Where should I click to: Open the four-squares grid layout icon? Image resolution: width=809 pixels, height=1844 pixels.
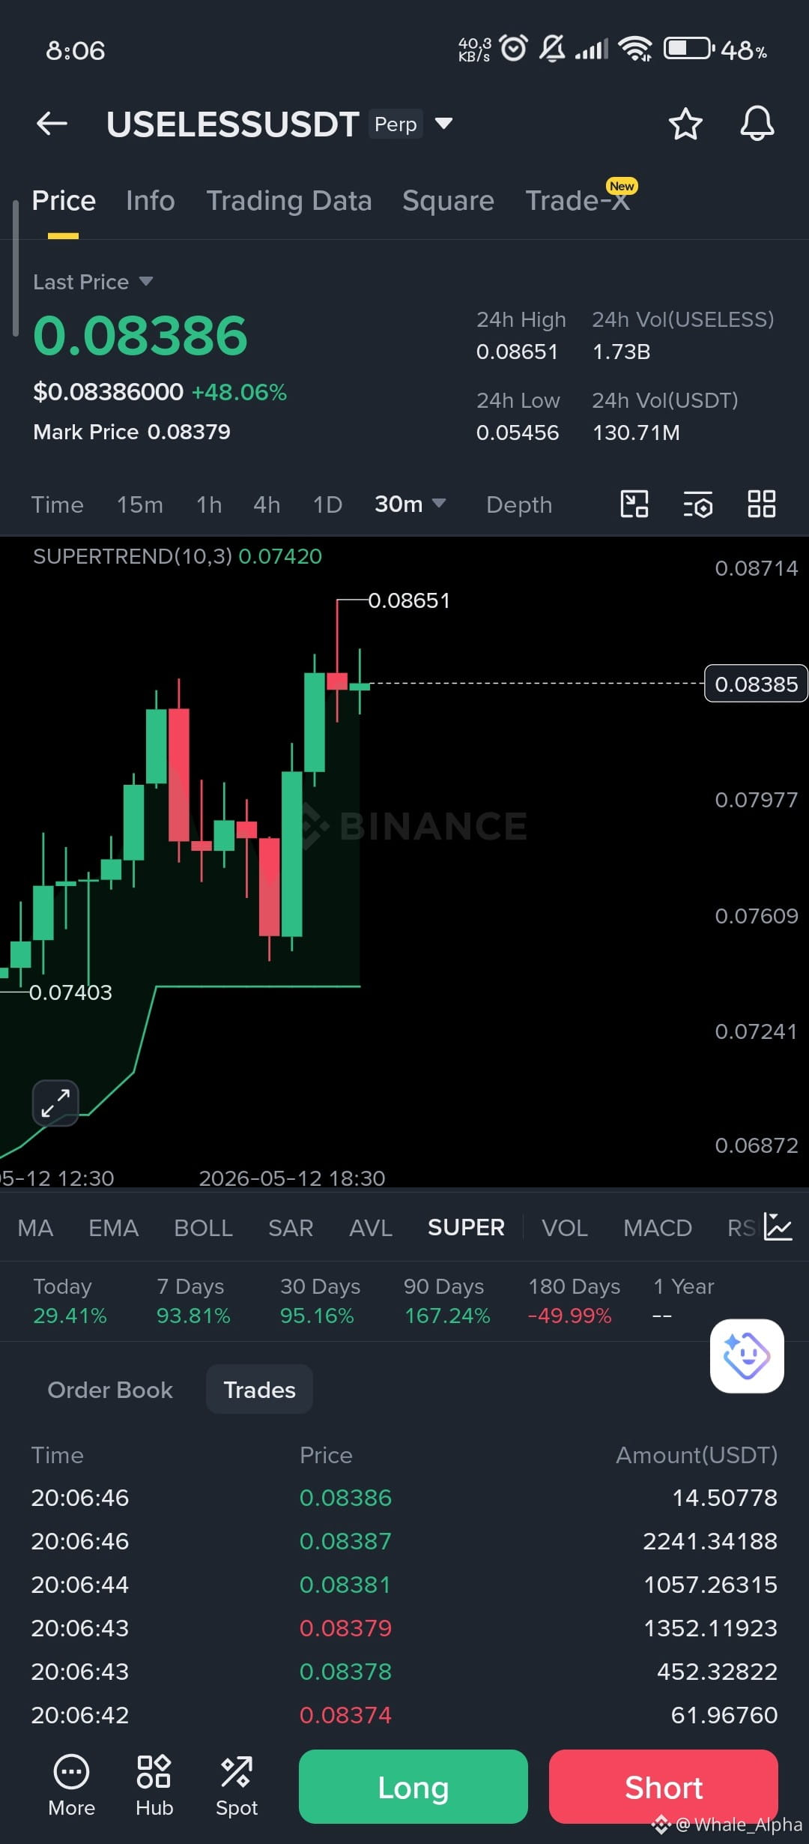(762, 504)
